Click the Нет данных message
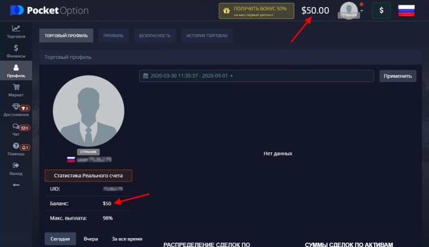Screen dimensions: 429x247 [278, 154]
